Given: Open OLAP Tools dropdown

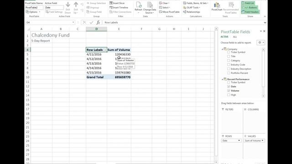Looking at the screenshot, I should pos(192,7).
